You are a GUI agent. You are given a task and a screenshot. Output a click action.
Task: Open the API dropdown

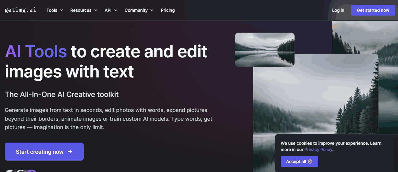pos(111,10)
